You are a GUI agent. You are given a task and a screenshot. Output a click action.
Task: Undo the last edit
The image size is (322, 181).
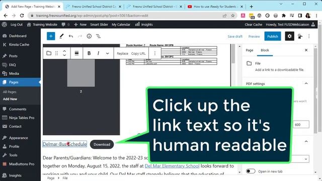(71, 36)
